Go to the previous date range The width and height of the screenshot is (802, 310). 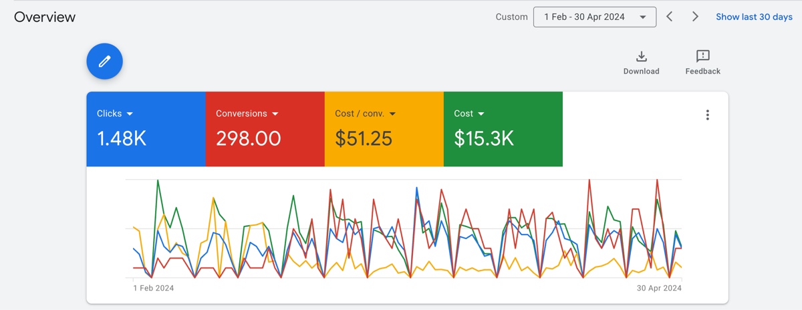click(x=669, y=17)
